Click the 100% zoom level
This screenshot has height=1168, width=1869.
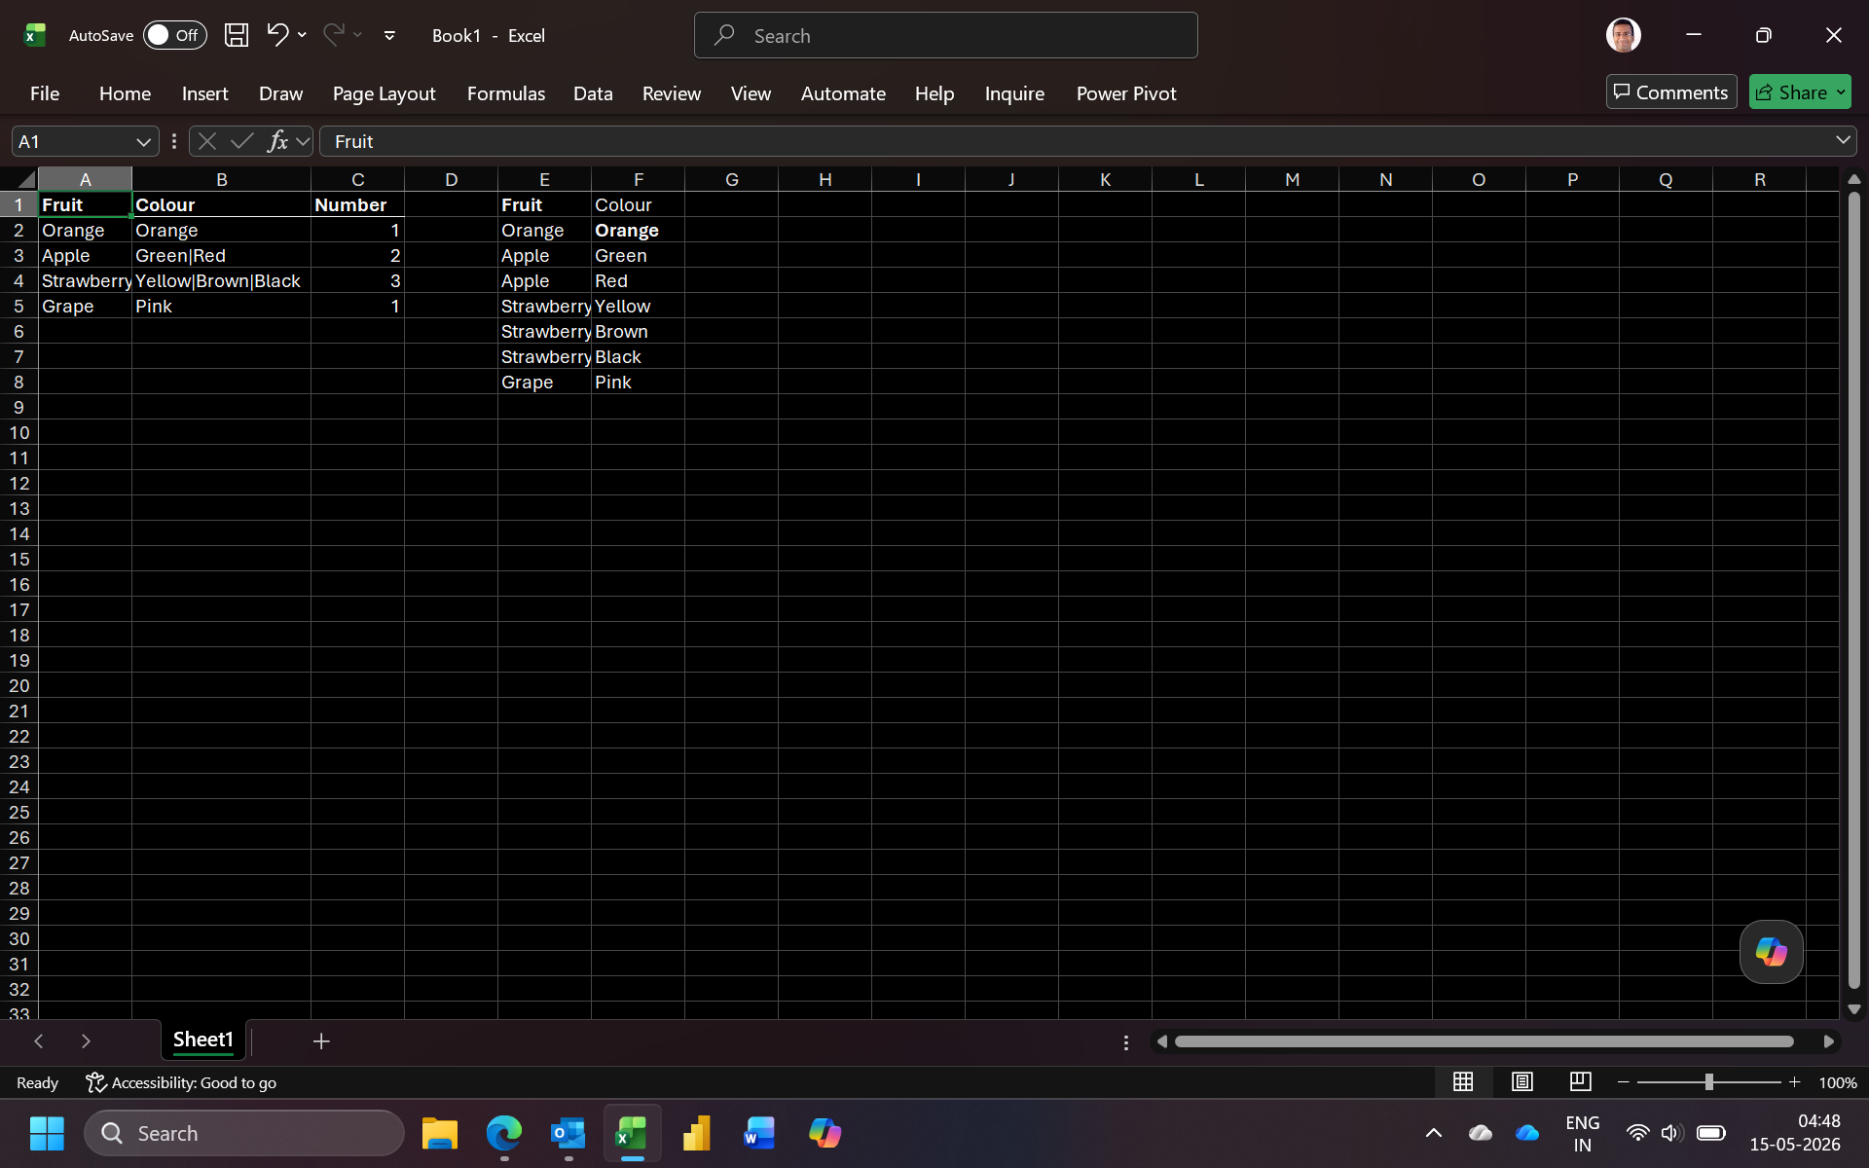point(1837,1082)
